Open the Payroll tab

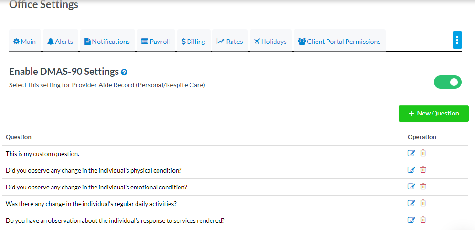coord(156,42)
